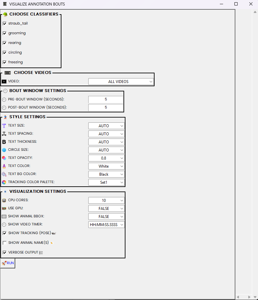
Task: Click the clock icon beside SHOW VIDEO TIMER
Action: point(4,224)
